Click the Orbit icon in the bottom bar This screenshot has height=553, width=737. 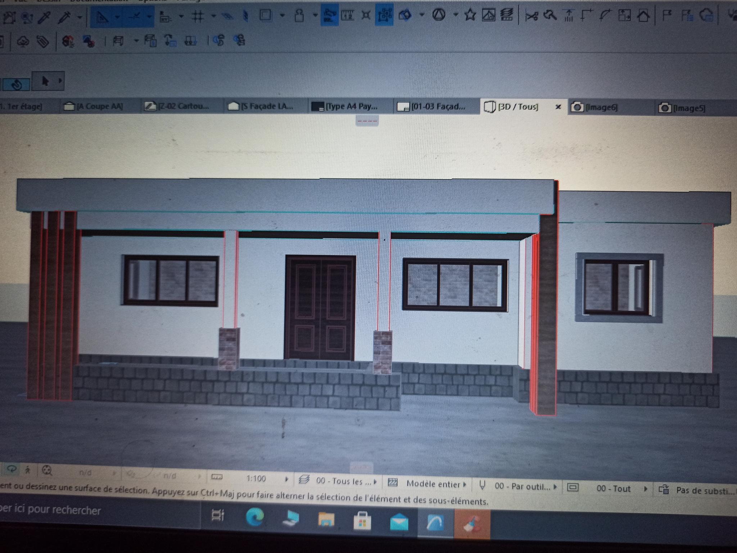pos(12,469)
